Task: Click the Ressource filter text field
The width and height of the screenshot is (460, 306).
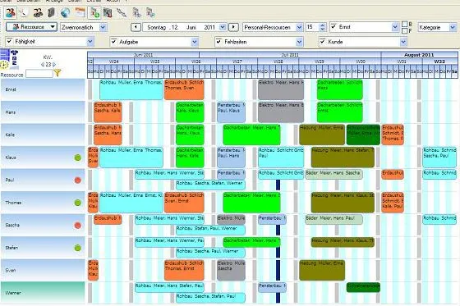Action: (39, 74)
